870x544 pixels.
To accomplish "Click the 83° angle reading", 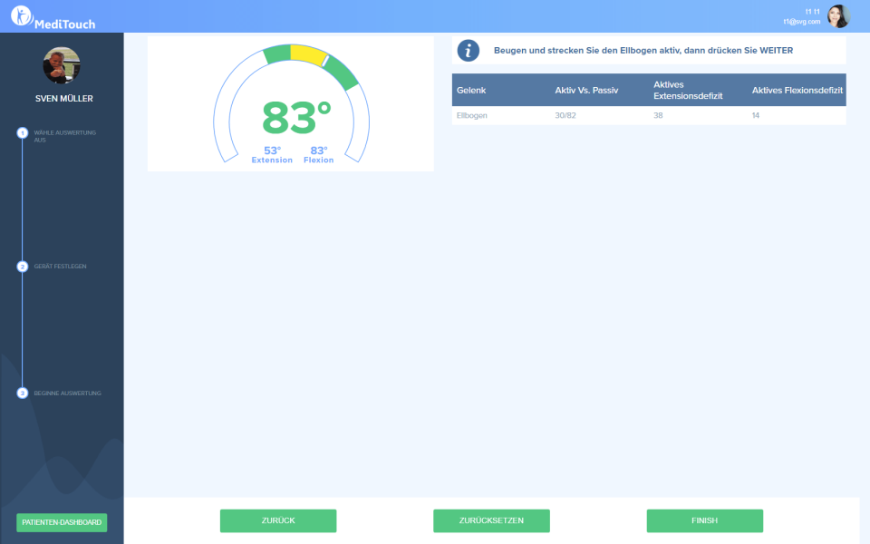I will click(x=296, y=118).
